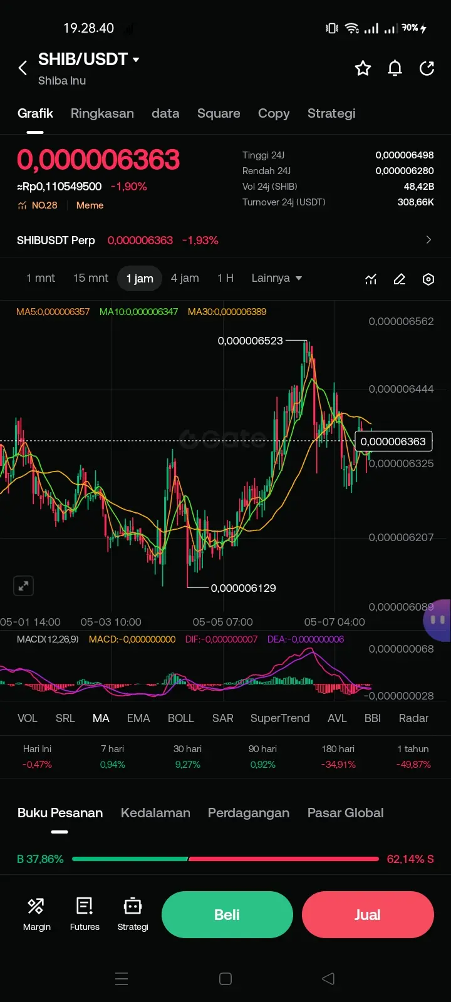The height and width of the screenshot is (1002, 451).
Task: Tap the share icon in header
Action: [x=427, y=68]
